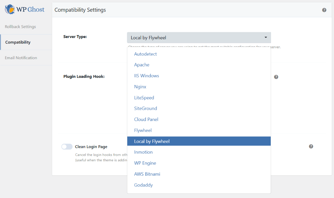Pick Cloud Panel server type

[146, 119]
